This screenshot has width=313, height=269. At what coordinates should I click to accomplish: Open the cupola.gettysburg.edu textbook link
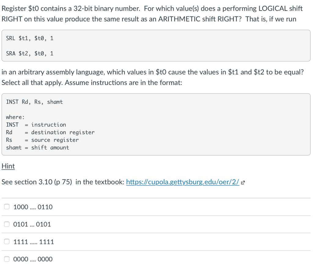point(182,182)
